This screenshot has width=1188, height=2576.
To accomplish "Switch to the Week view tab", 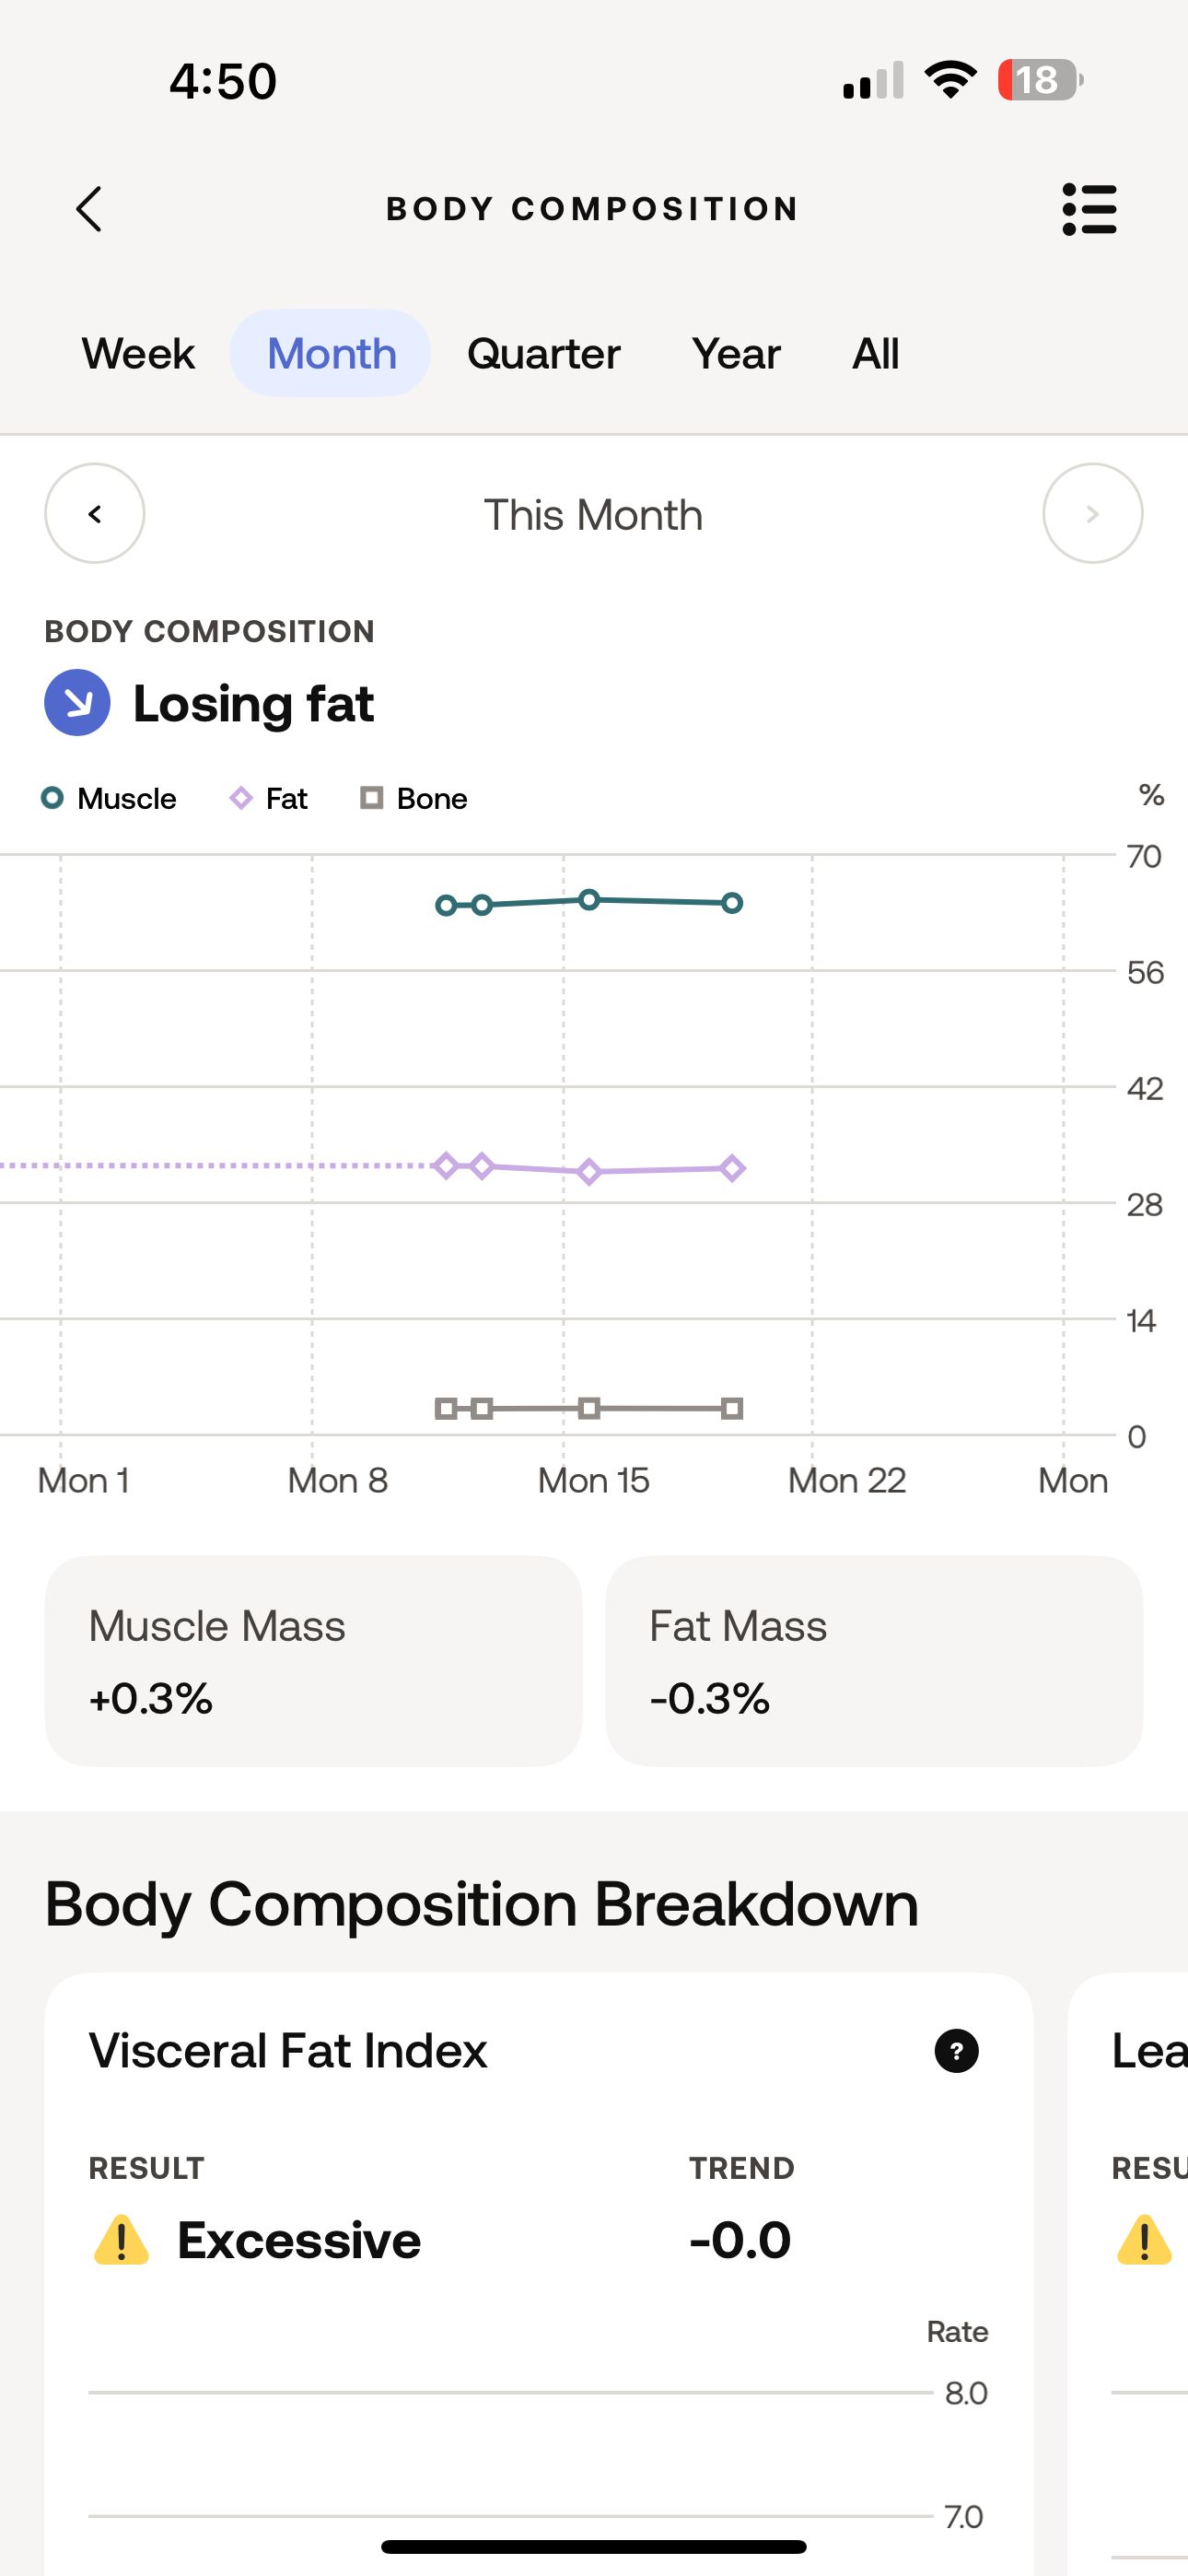I will (x=137, y=353).
